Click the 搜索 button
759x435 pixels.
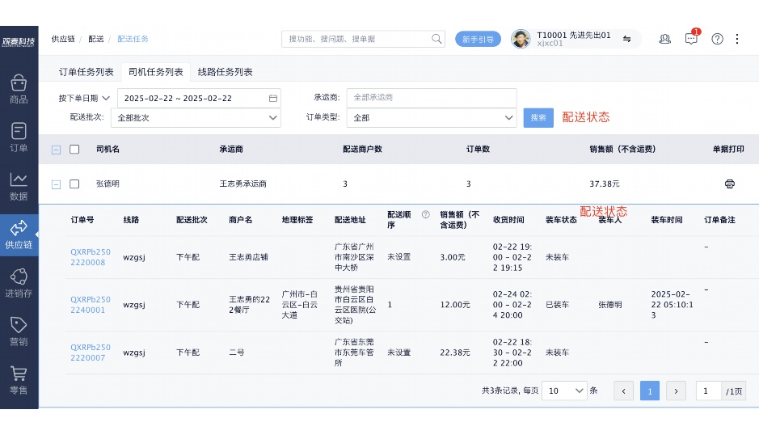point(538,118)
